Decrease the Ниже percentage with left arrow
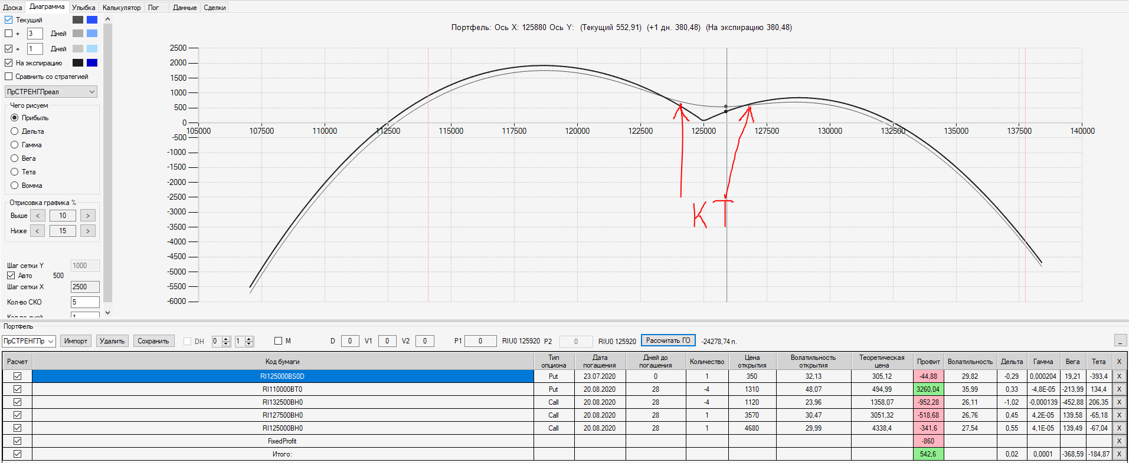 coord(38,231)
